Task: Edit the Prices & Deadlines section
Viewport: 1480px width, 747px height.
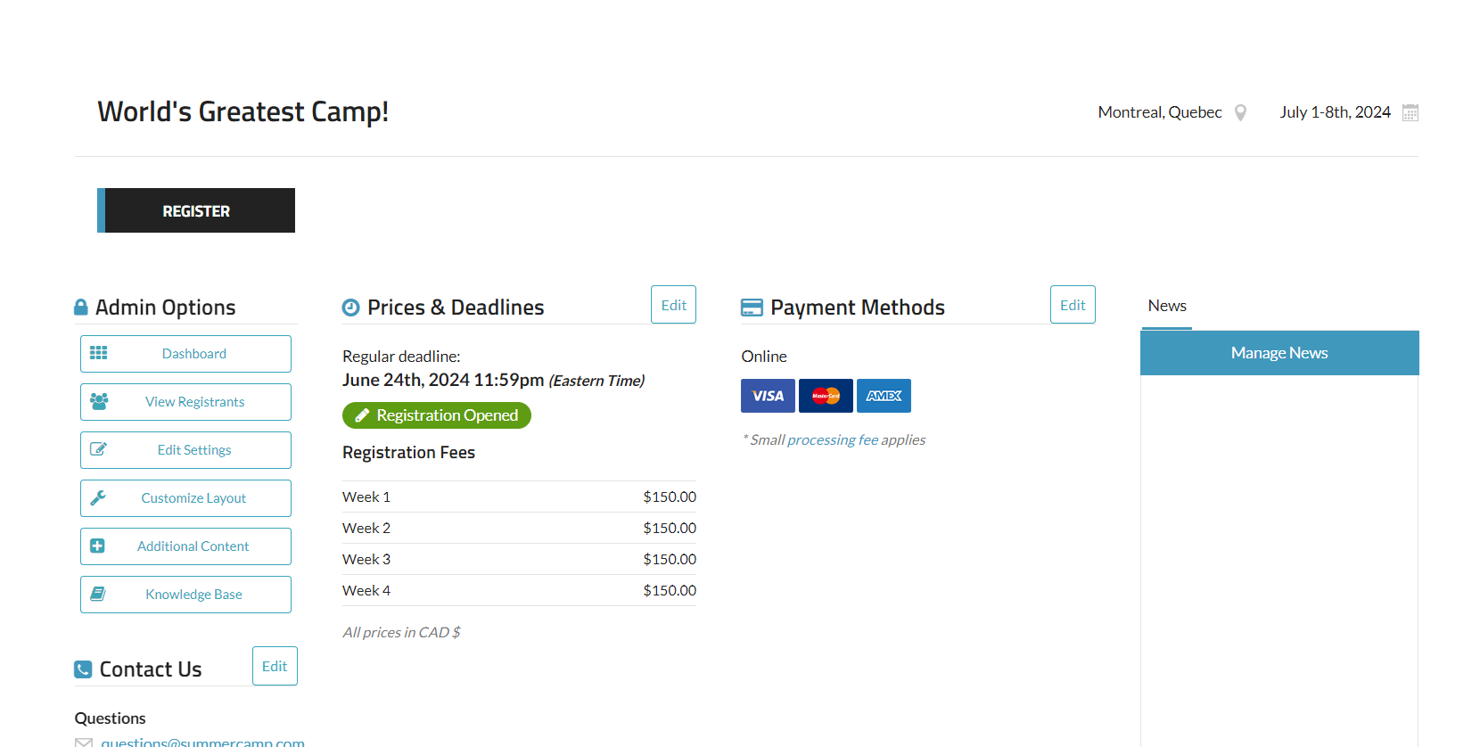Action: (673, 305)
